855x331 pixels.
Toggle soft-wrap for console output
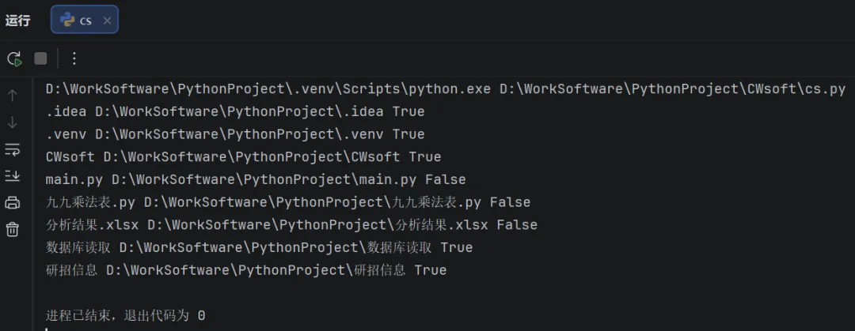click(12, 149)
